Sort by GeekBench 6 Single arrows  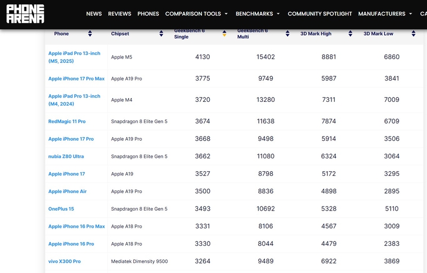coord(224,34)
